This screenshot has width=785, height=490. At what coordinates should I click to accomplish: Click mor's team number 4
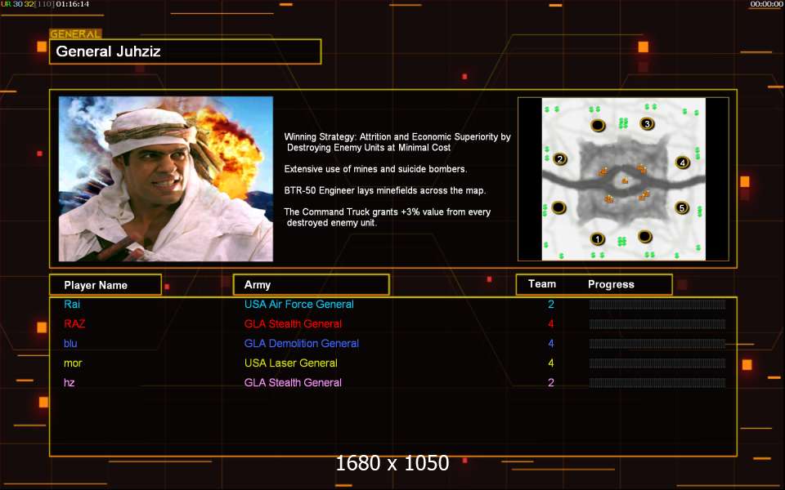pos(550,363)
